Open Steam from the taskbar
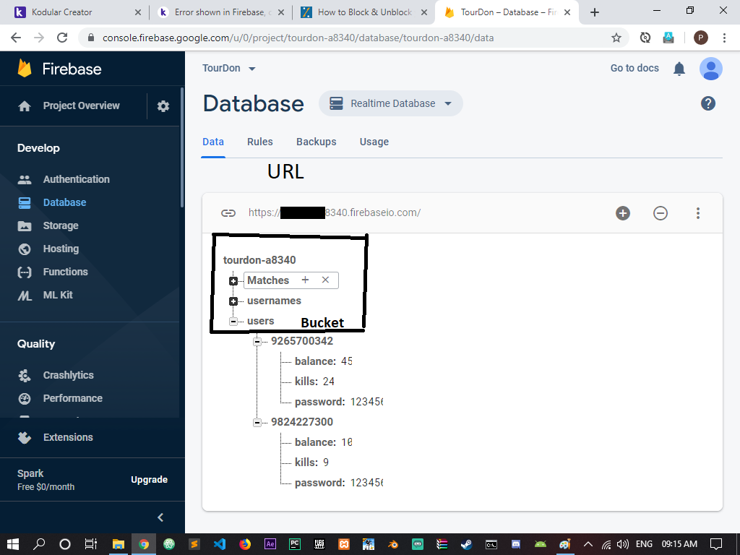This screenshot has width=740, height=555. click(x=466, y=544)
